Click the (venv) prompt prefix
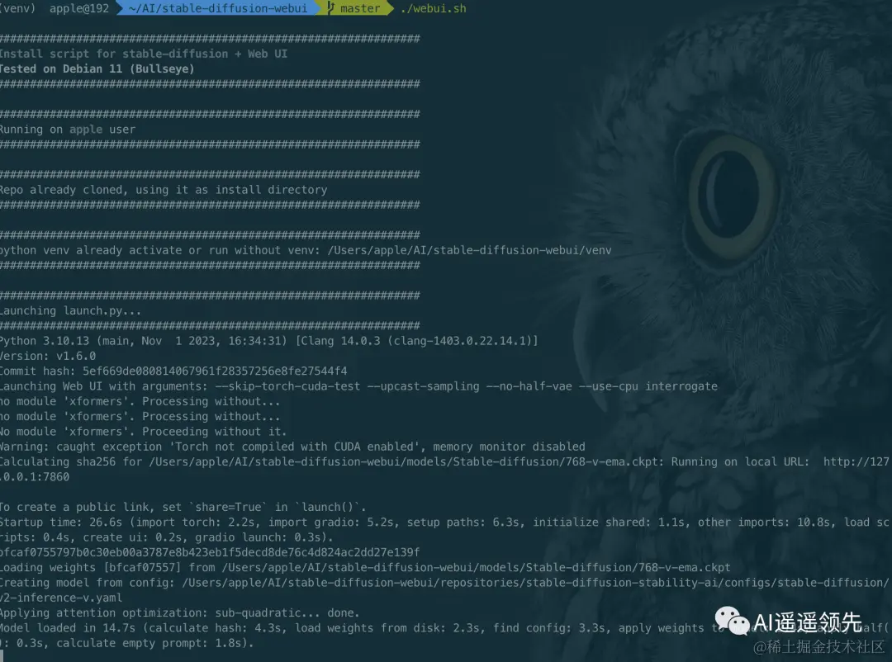 point(17,8)
